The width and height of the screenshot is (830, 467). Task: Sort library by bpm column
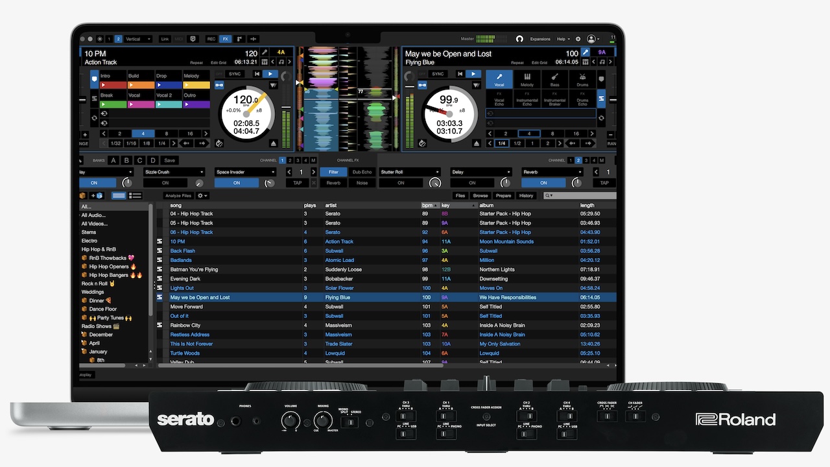pos(431,205)
